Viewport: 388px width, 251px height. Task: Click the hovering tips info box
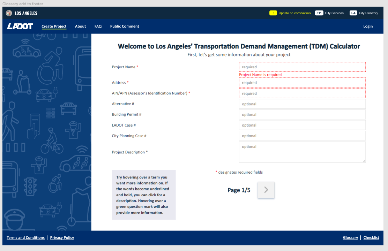[144, 195]
